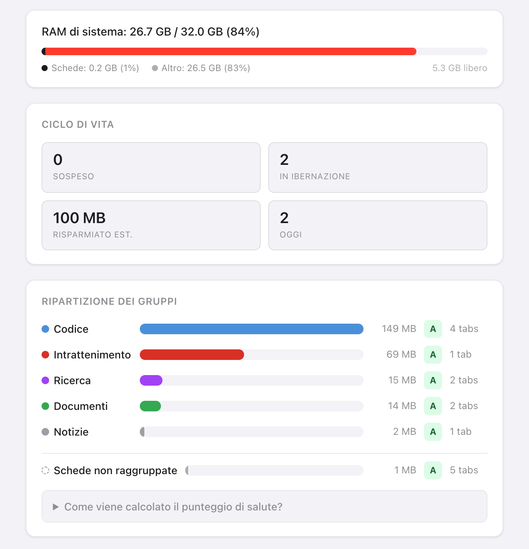This screenshot has height=549, width=529.
Task: Click the A badge for Schede non raggruppate
Action: click(433, 470)
